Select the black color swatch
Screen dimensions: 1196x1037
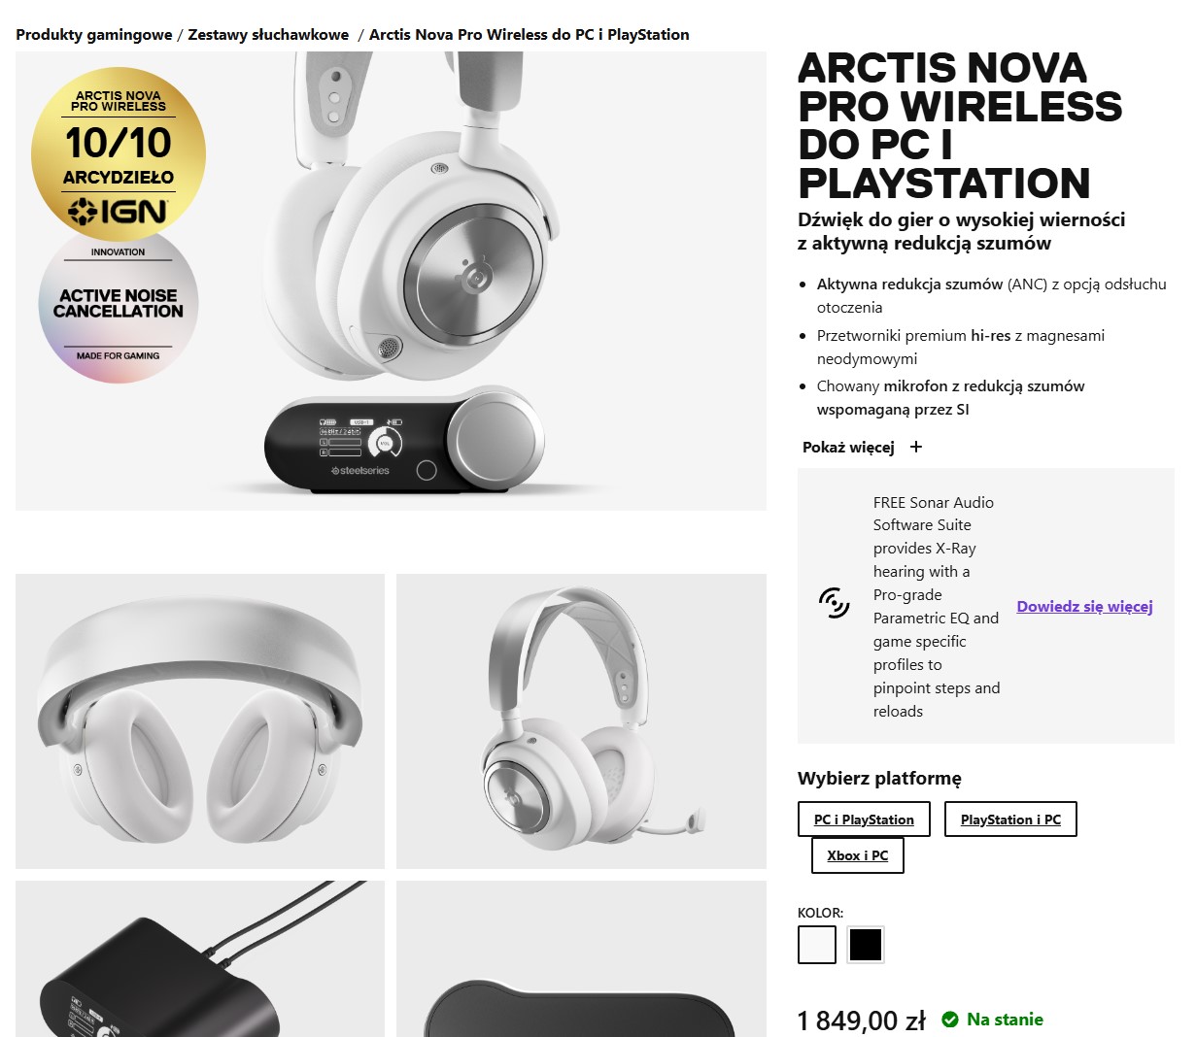[x=866, y=945]
